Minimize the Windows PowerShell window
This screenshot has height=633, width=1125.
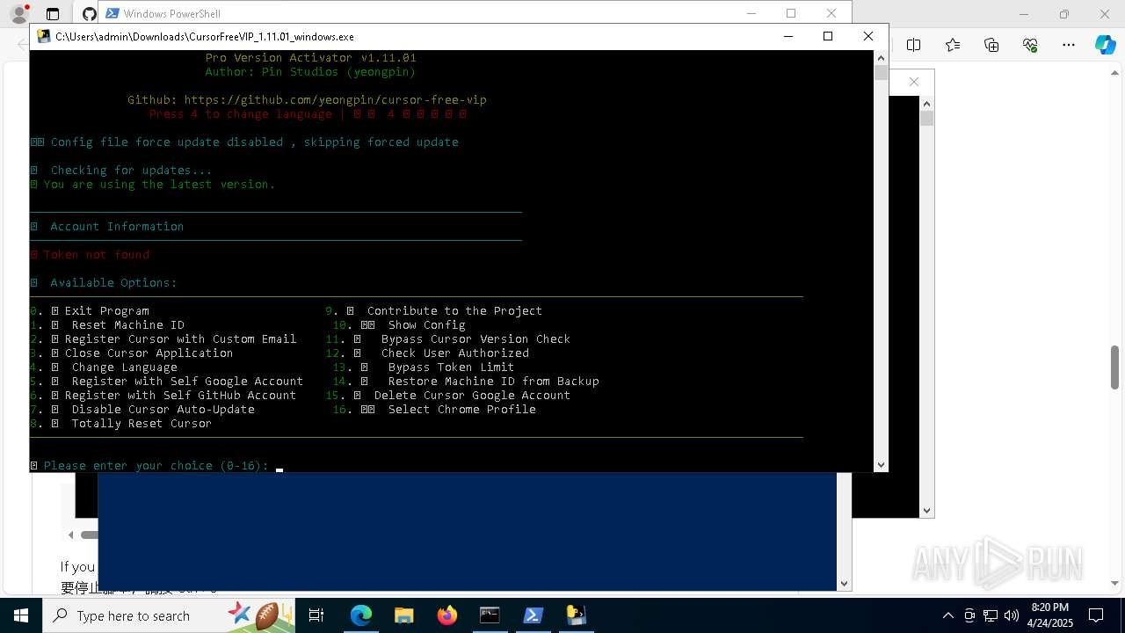[x=751, y=13]
